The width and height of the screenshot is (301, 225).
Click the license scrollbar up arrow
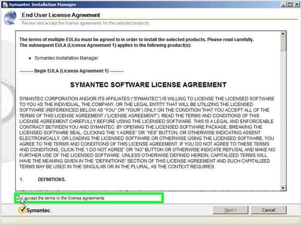click(x=283, y=34)
